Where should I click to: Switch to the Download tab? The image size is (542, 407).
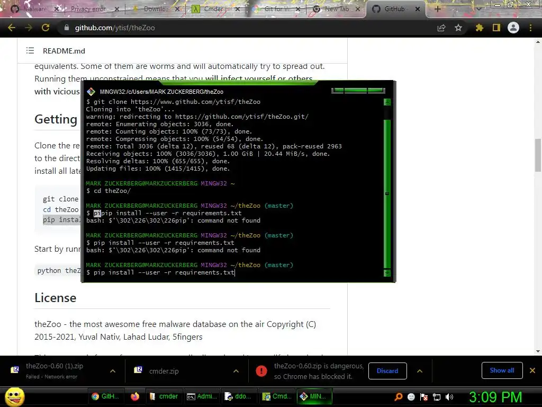click(x=155, y=9)
